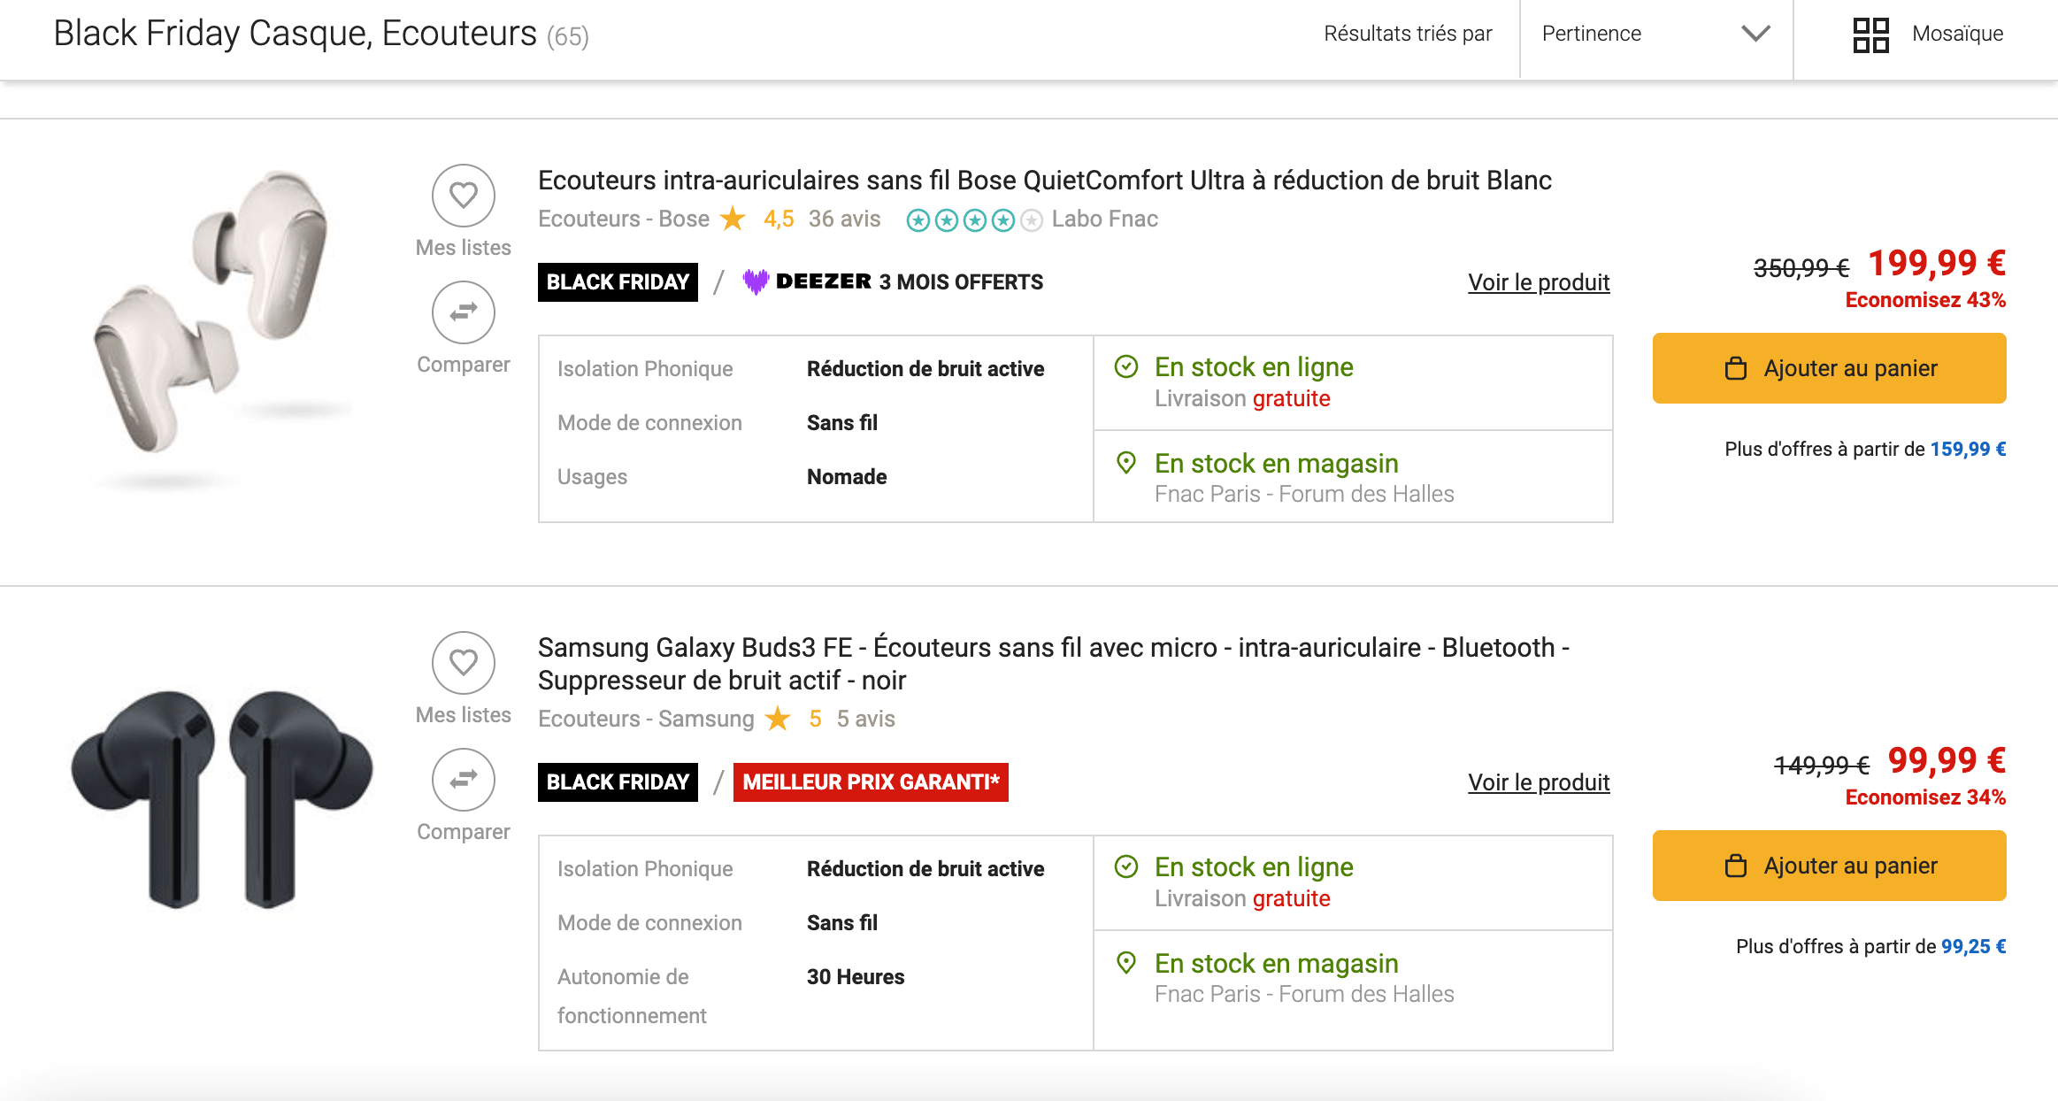Select the Comparer icon for Bose earbuds
Viewport: 2058px width, 1101px height.
tap(463, 312)
